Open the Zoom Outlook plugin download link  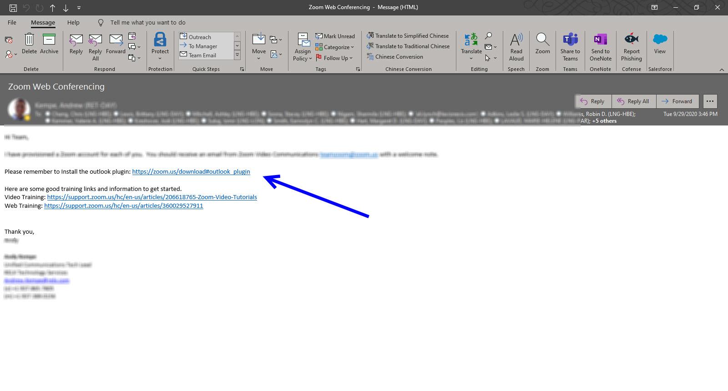click(191, 171)
